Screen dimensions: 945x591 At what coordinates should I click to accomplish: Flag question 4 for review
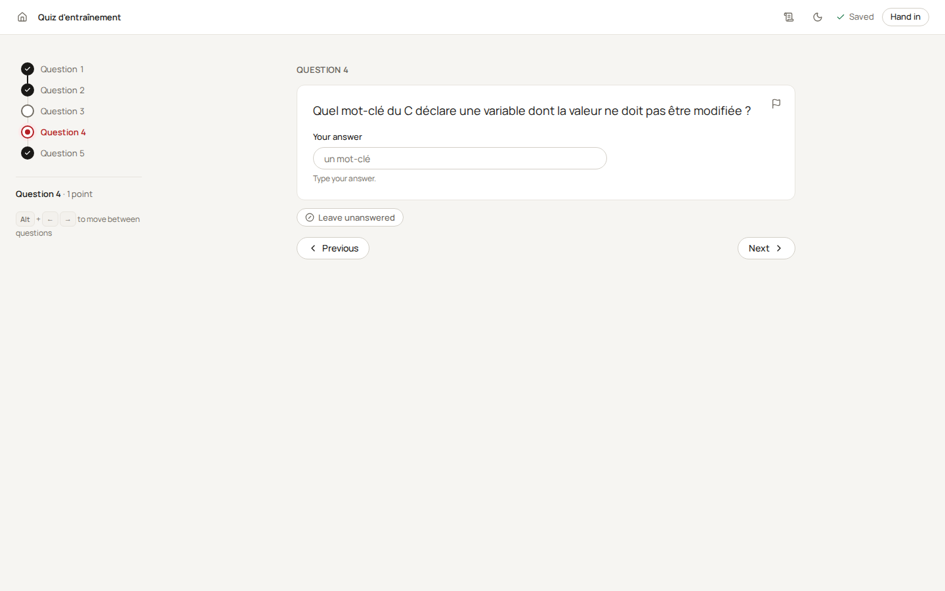coord(776,104)
